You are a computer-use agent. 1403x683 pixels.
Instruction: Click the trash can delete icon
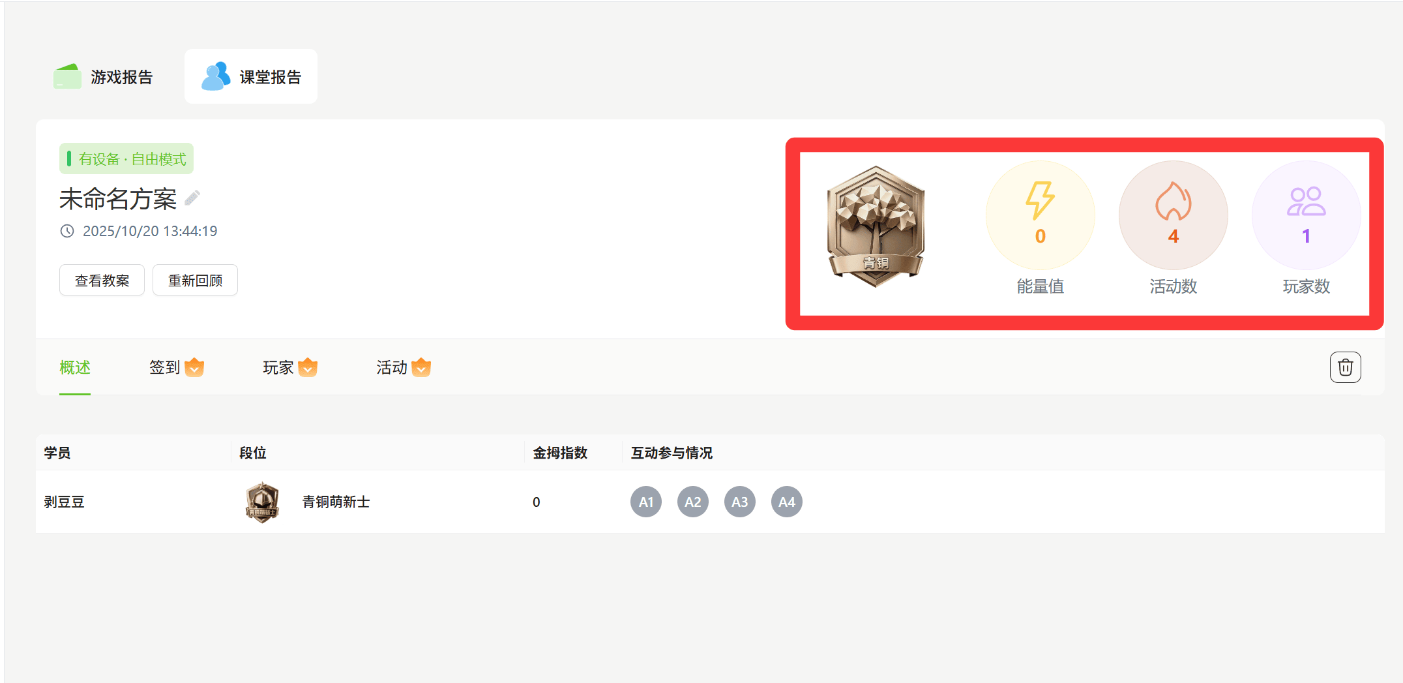[x=1345, y=367]
